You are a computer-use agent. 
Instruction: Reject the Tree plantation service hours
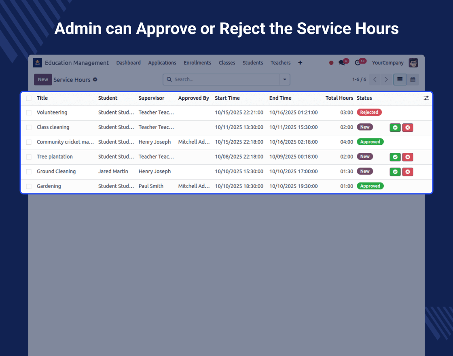coord(408,157)
